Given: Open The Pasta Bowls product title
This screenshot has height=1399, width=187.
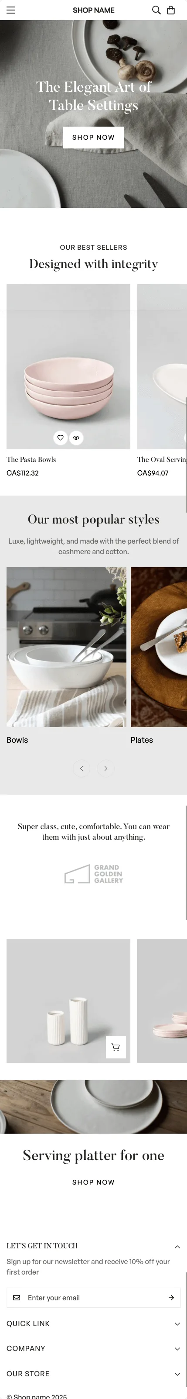Looking at the screenshot, I should pos(31,459).
